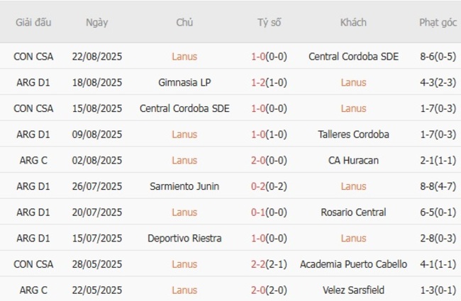The height and width of the screenshot is (301, 461).
Task: Open the Gimnasia LP team link
Action: tap(184, 82)
